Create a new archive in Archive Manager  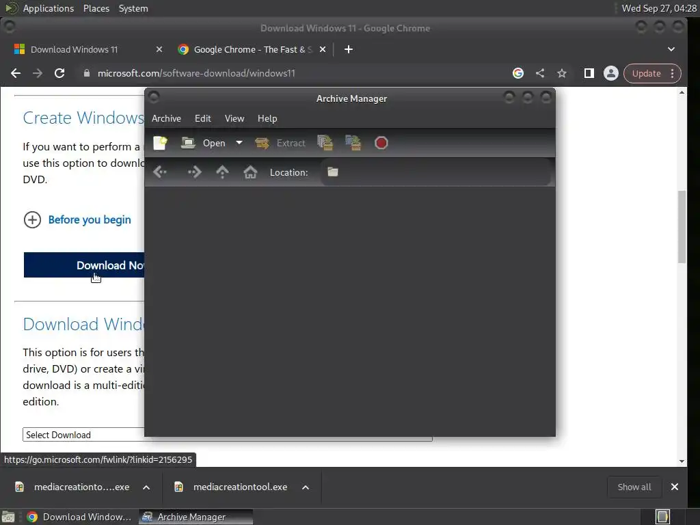(160, 143)
